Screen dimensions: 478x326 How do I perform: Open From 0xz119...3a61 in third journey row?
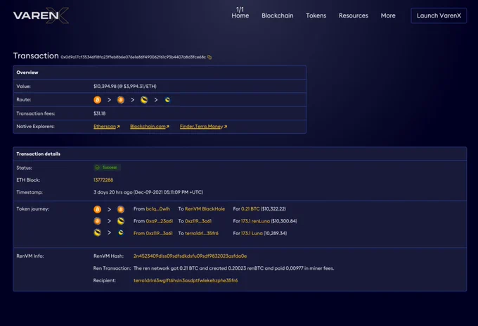click(x=153, y=233)
